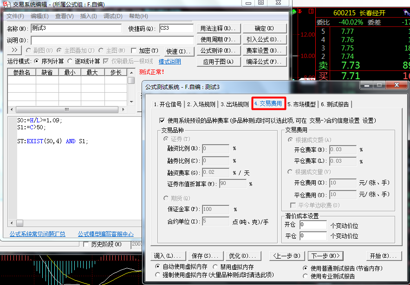This screenshot has width=410, height=285.
Task: Select 使用专业测试报告 option
Action: (305, 276)
